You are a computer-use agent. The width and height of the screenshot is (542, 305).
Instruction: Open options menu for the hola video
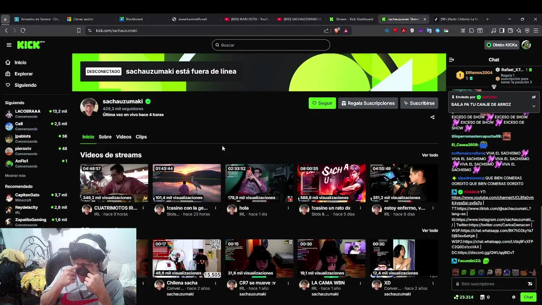288,208
